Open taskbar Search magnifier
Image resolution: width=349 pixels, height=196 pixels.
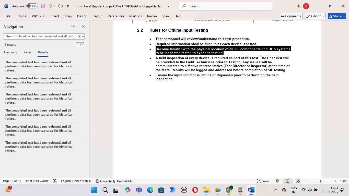[105, 190]
